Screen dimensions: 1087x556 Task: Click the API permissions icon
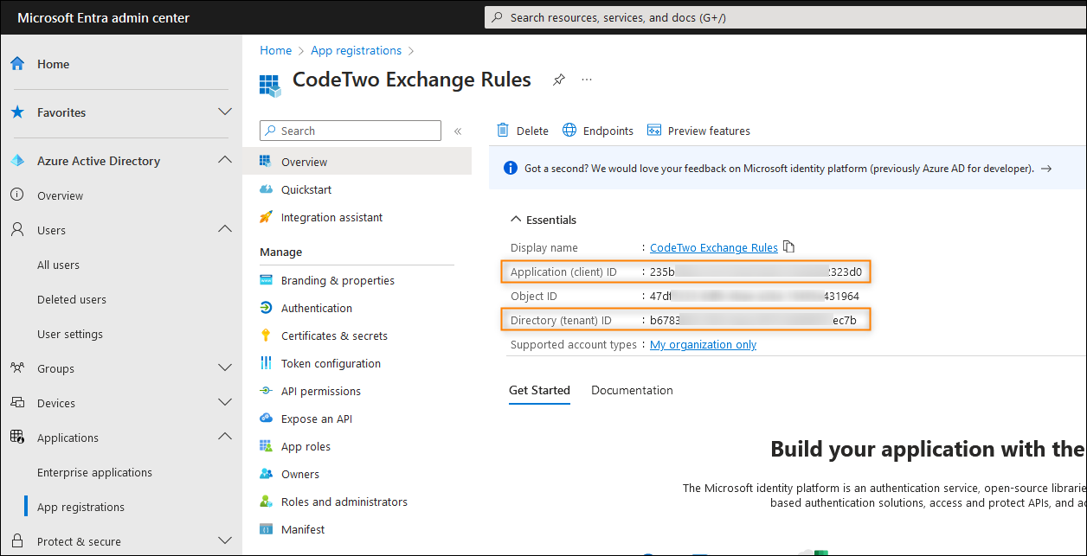266,391
